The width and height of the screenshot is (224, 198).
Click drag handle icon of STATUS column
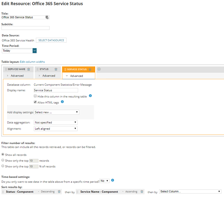coord(38,69)
